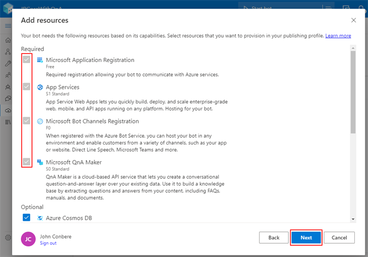Cancel the Add resources dialog
This screenshot has height=257, width=368.
pyautogui.click(x=339, y=238)
